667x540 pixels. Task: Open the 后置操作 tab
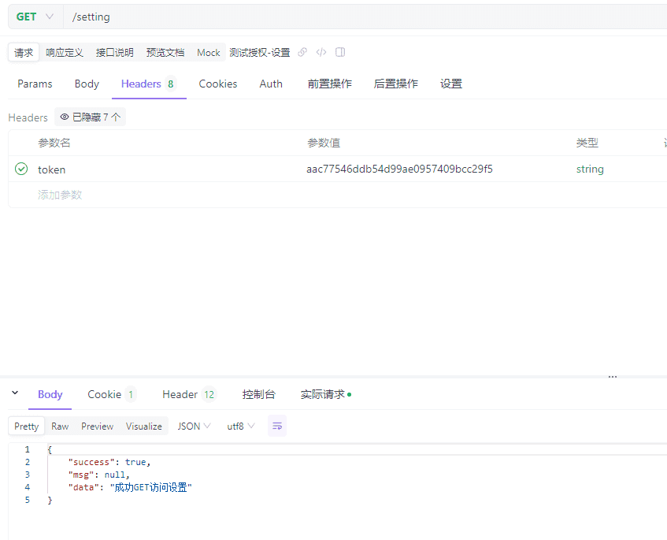point(395,84)
